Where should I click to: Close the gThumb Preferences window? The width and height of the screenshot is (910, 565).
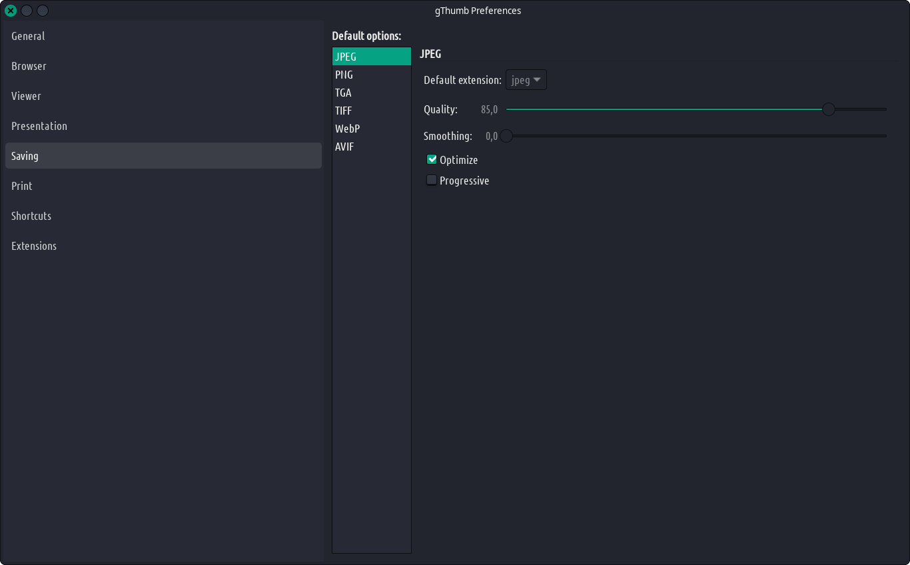(x=11, y=11)
